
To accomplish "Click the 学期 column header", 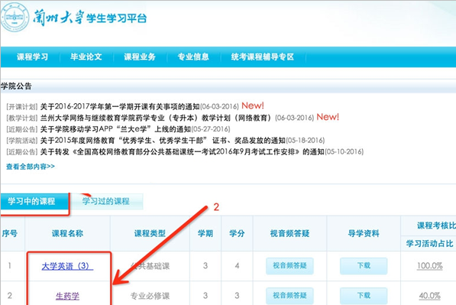I will [205, 233].
